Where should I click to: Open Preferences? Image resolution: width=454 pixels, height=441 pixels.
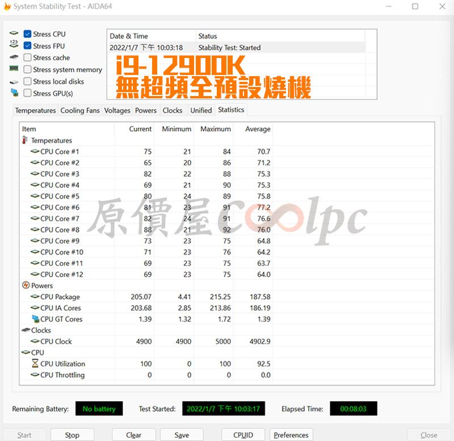(291, 435)
